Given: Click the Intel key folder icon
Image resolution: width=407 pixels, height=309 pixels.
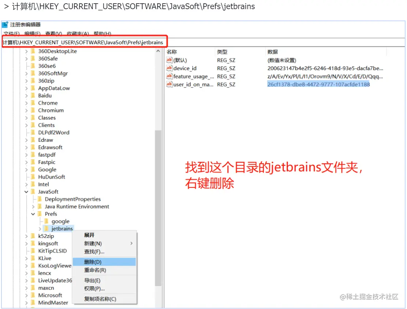Looking at the screenshot, I should click(33, 184).
